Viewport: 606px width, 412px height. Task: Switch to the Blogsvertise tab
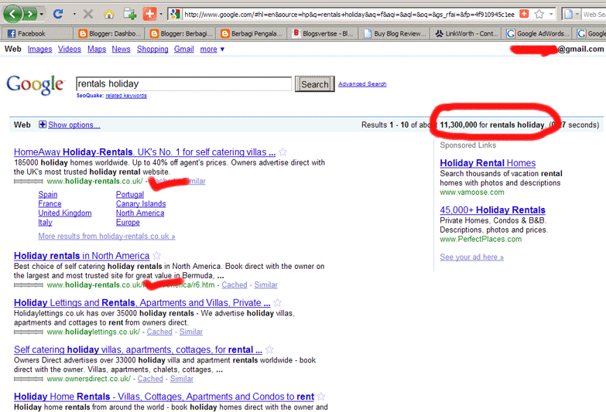(323, 33)
